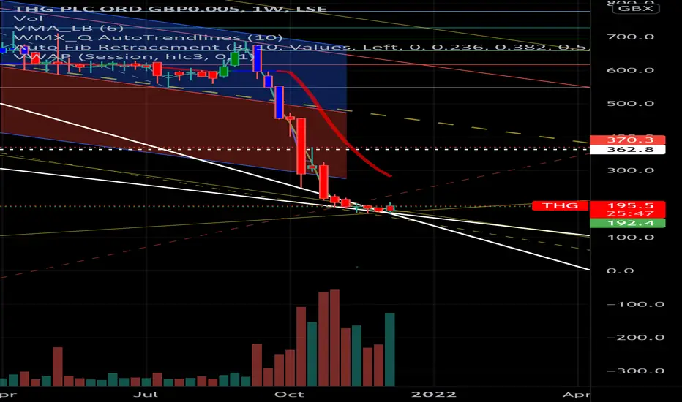Screen dimensions: 682x402
Task: Click the 2022 time axis label
Action: 434,395
